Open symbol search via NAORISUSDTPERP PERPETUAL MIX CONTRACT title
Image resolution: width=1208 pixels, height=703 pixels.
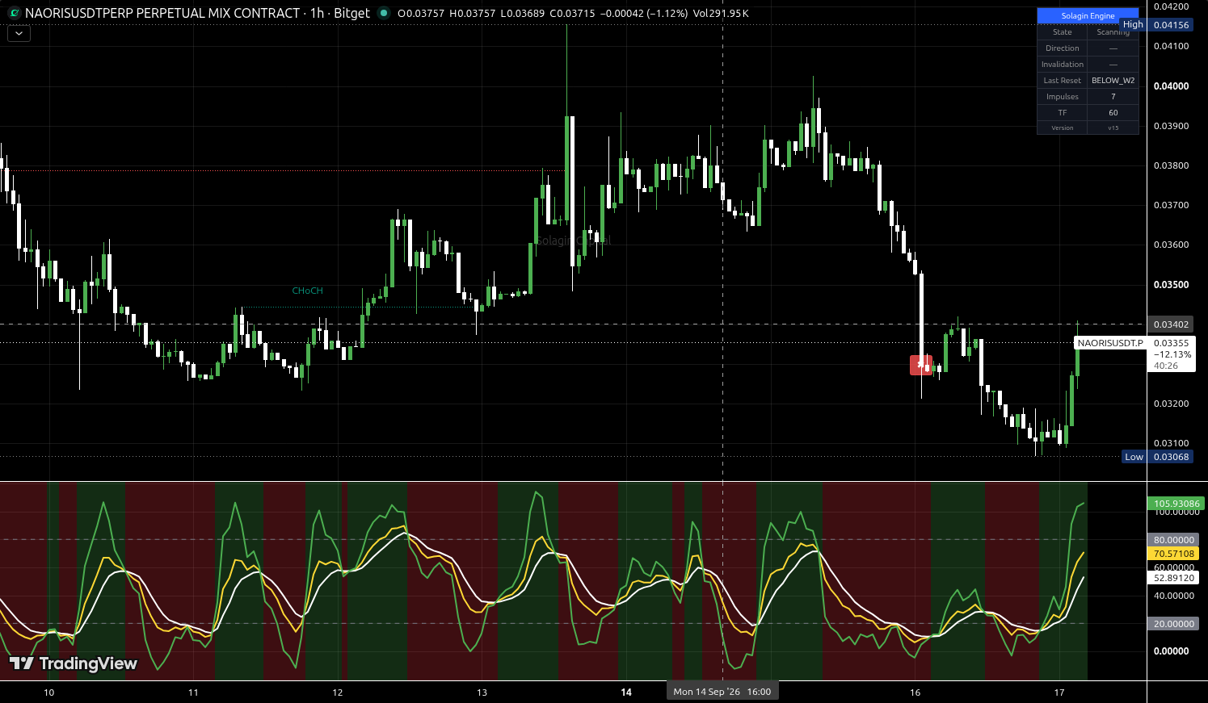click(x=162, y=13)
